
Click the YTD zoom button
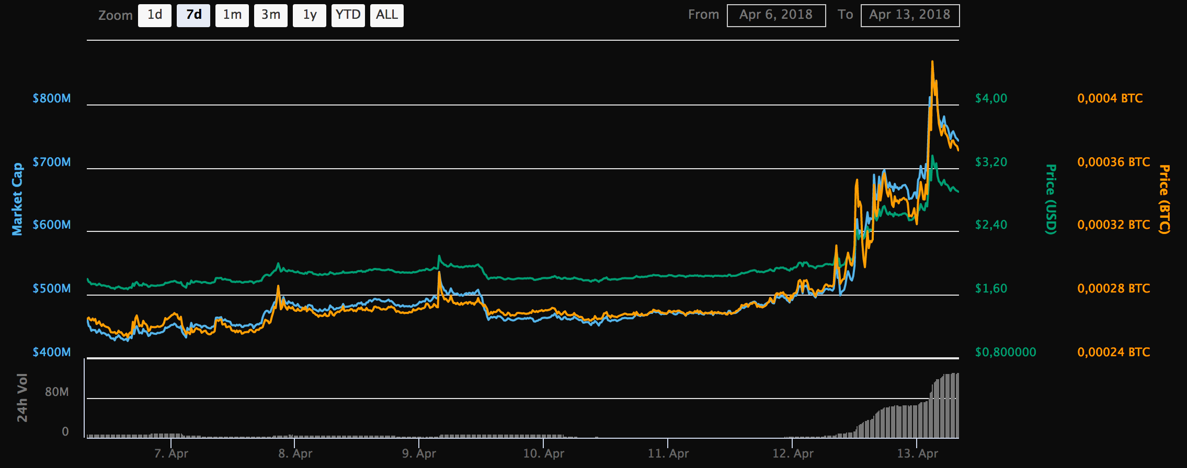(348, 15)
